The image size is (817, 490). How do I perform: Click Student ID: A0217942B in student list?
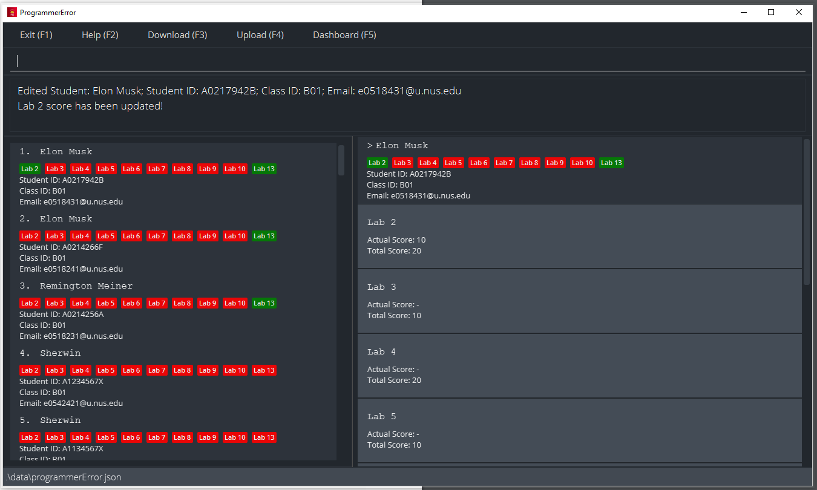pyautogui.click(x=62, y=180)
